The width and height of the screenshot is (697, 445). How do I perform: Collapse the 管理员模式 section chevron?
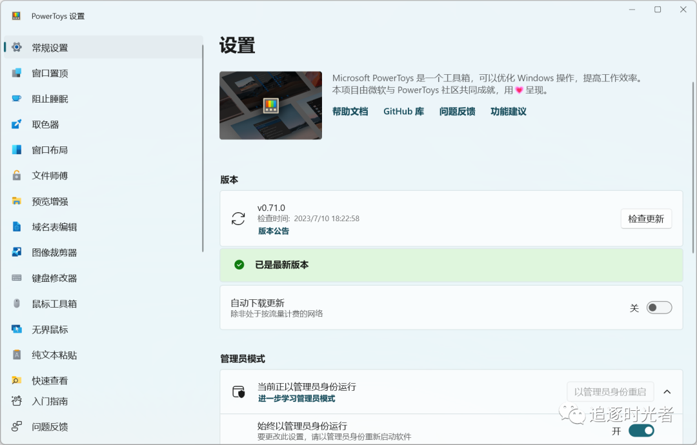pyautogui.click(x=667, y=391)
